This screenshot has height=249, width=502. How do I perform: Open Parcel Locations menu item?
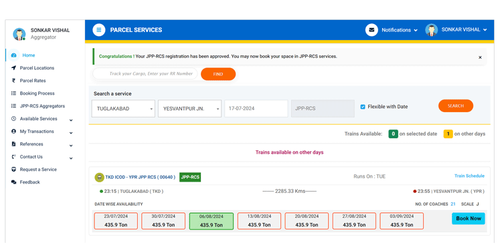37,68
